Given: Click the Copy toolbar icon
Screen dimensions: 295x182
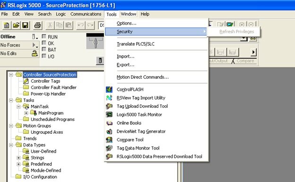Looking at the screenshot, I should coord(60,25).
